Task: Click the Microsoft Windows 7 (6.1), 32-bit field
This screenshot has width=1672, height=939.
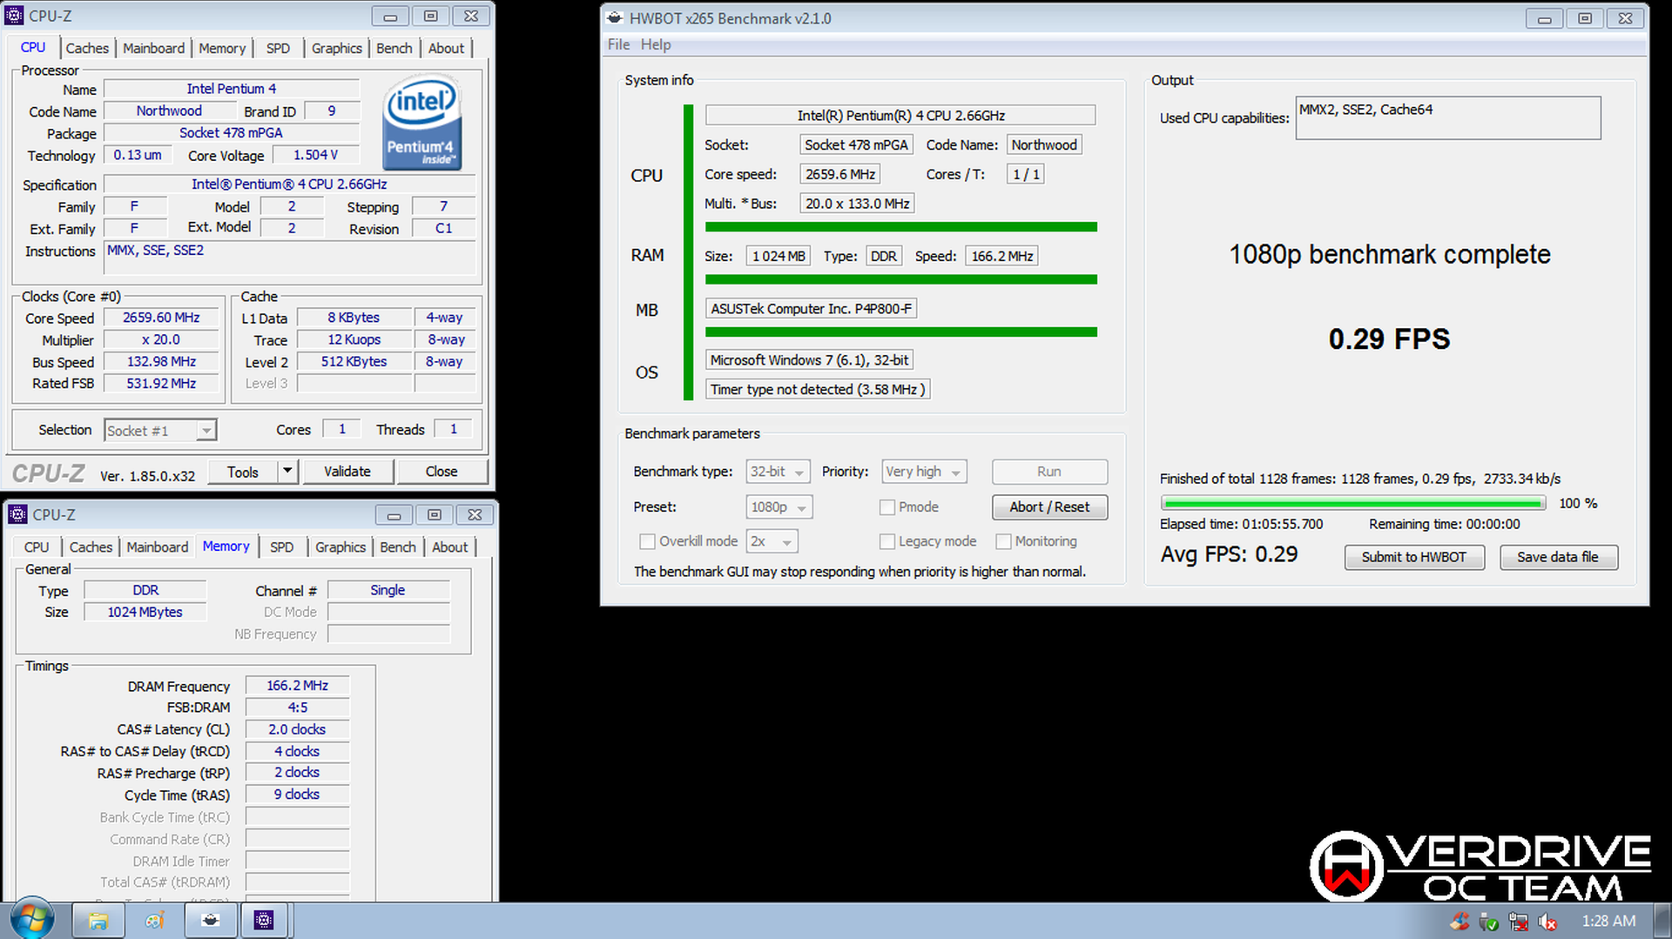Action: [809, 360]
